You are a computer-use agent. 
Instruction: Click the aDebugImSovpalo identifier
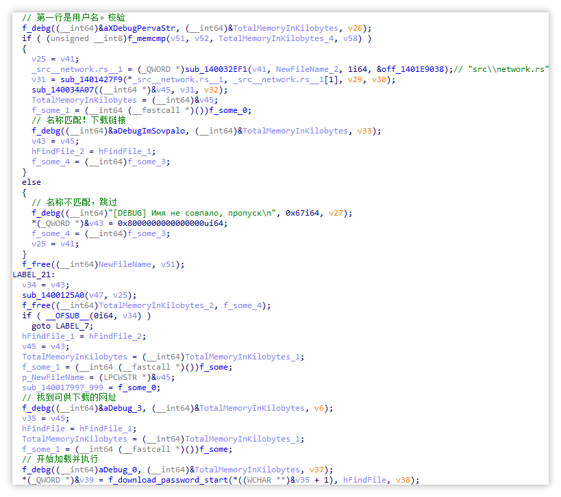[147, 131]
